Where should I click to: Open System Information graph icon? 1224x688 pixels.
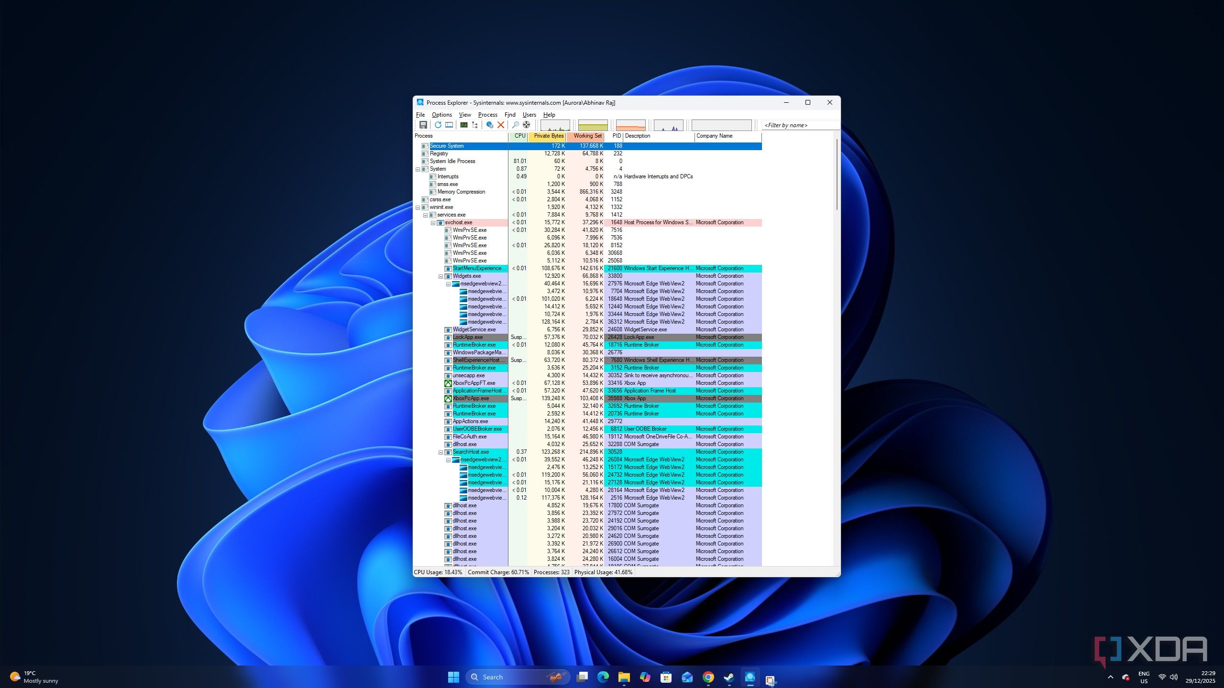(463, 125)
